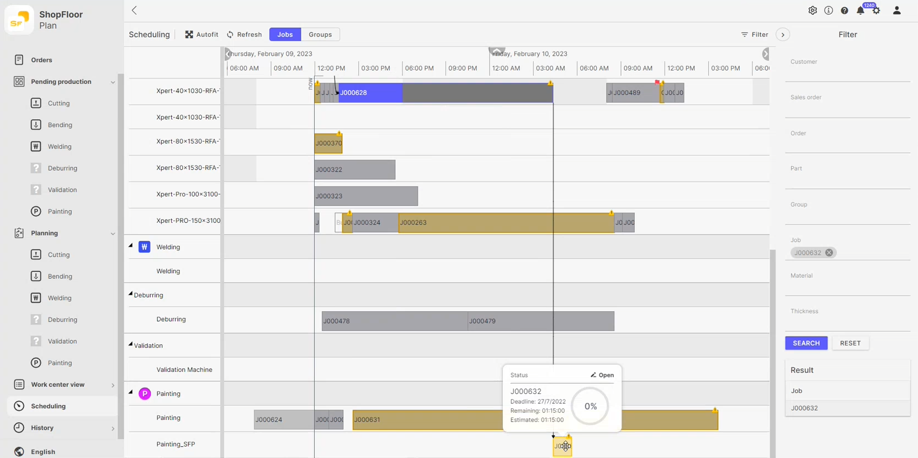
Task: Open Deburring under Planning
Action: [x=62, y=319]
